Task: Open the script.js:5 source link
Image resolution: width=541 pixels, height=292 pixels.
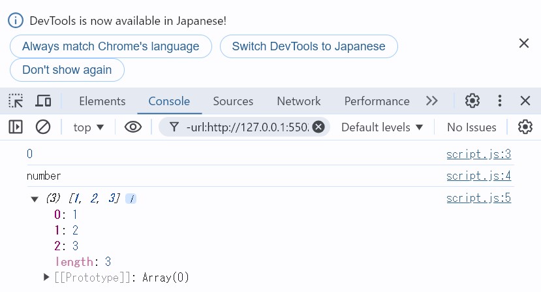Action: point(478,198)
